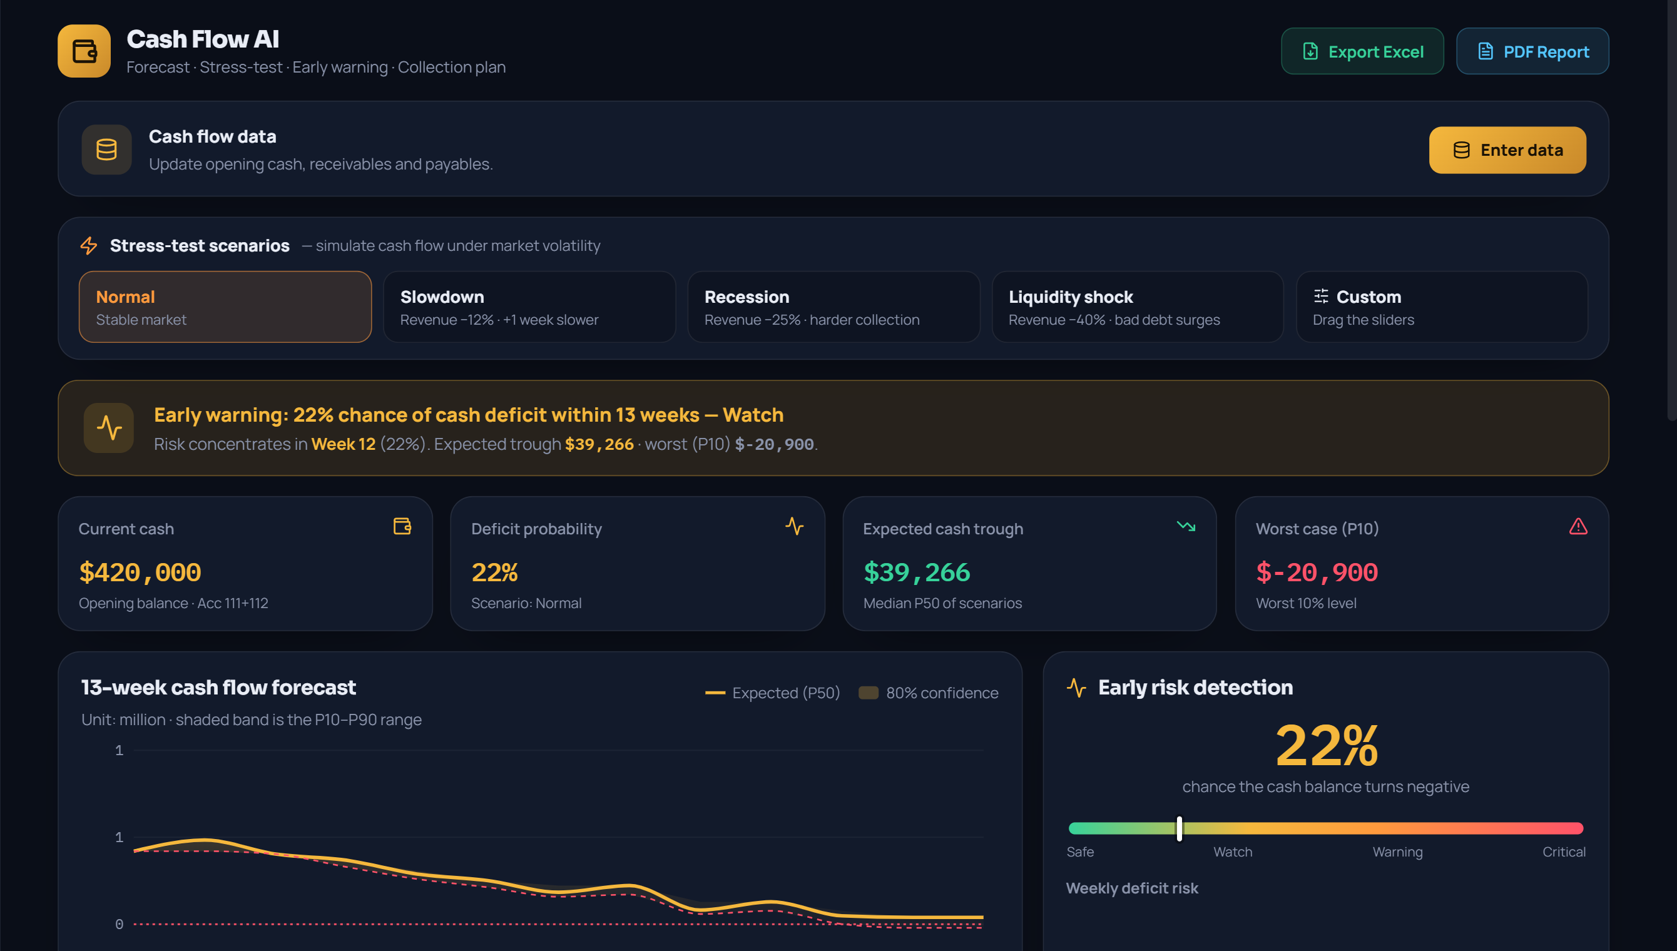This screenshot has height=951, width=1677.
Task: Click the wallet icon on Current cash card
Action: coord(402,526)
